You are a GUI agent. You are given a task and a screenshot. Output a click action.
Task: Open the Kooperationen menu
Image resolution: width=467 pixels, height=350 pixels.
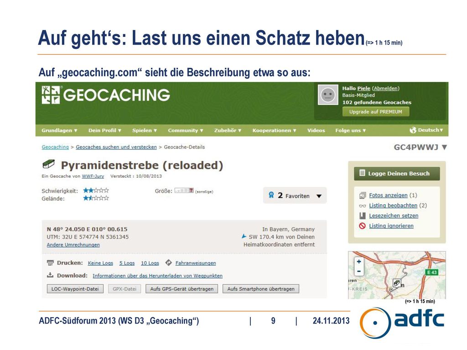[x=274, y=130]
